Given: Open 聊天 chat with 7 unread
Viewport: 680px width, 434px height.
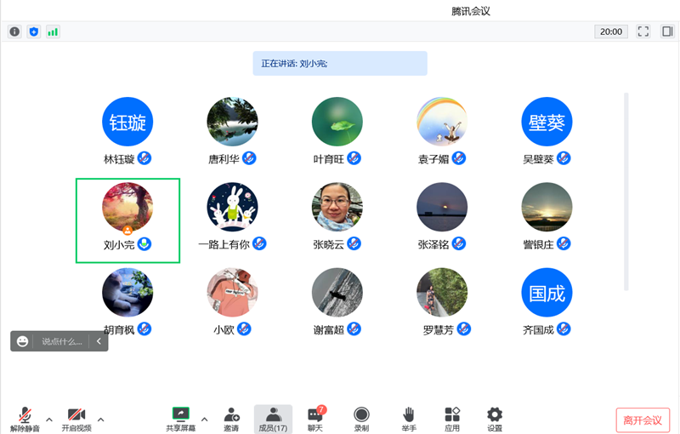Looking at the screenshot, I should click(x=316, y=420).
